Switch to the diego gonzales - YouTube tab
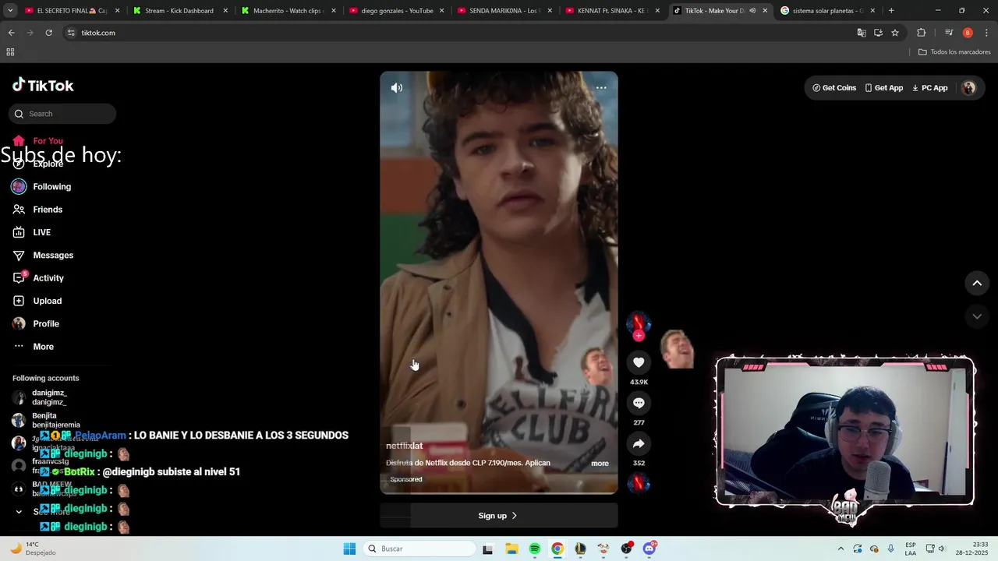The width and height of the screenshot is (998, 561). click(x=396, y=11)
